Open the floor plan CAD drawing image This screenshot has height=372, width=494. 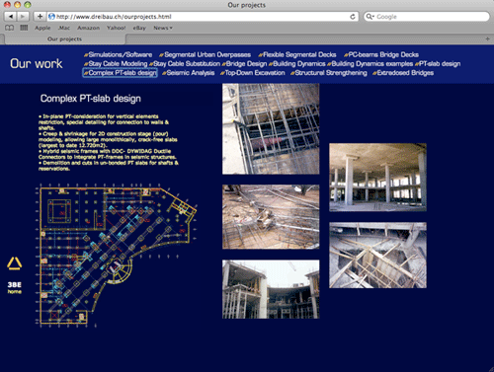[117, 256]
